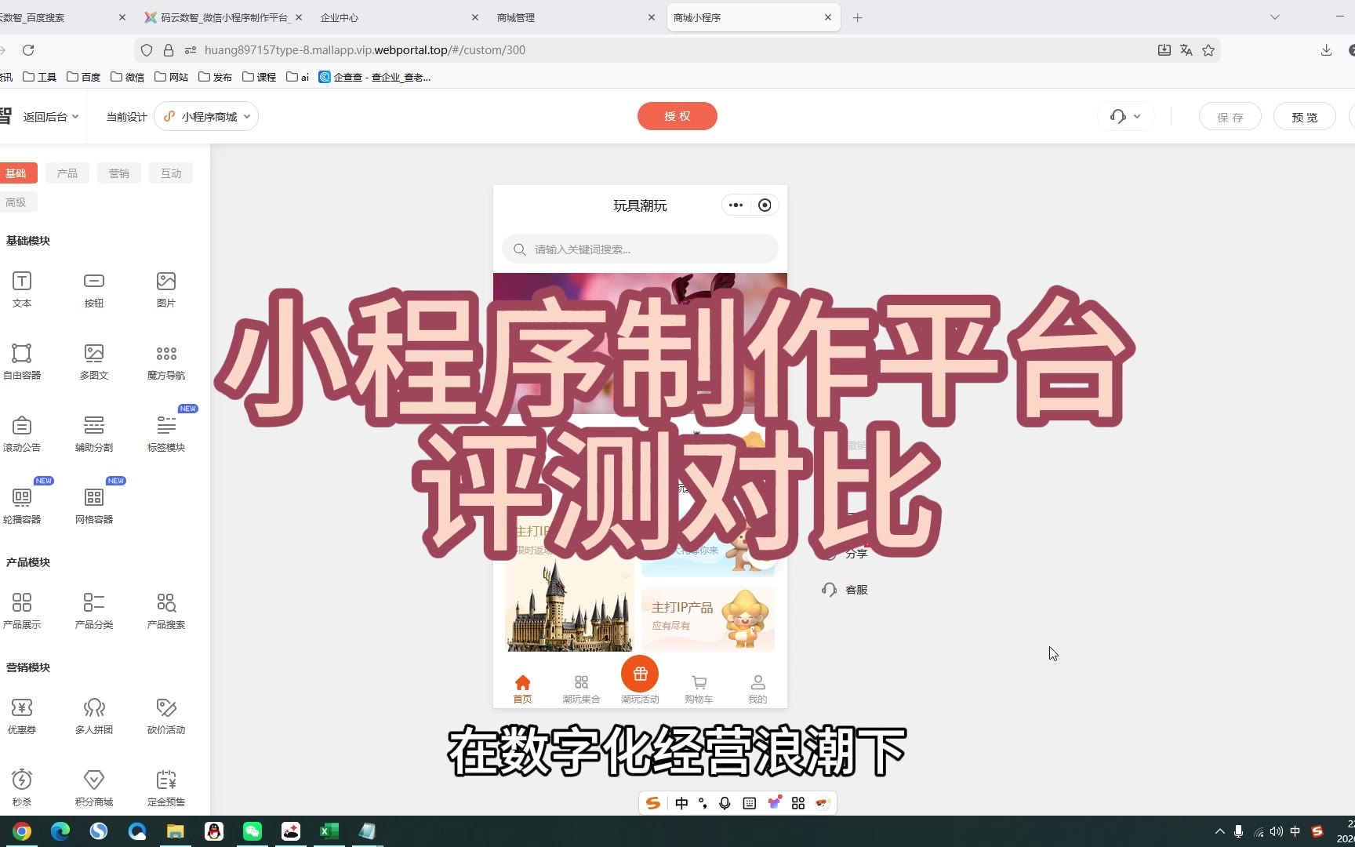
Task: Add the 秒杀 flash sale module
Action: tap(22, 787)
